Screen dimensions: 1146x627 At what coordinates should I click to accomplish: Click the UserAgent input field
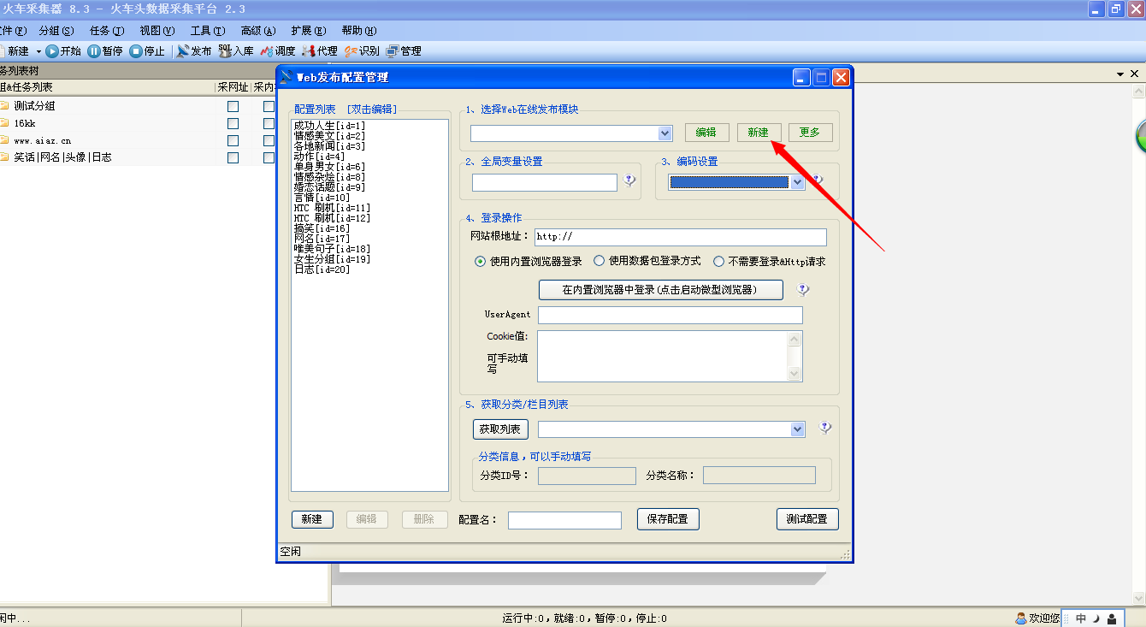[670, 315]
